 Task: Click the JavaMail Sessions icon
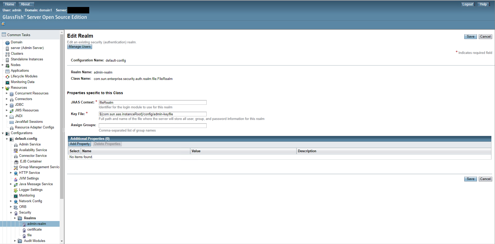point(12,121)
